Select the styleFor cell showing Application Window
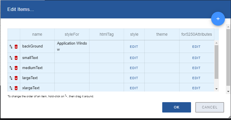 72,46
